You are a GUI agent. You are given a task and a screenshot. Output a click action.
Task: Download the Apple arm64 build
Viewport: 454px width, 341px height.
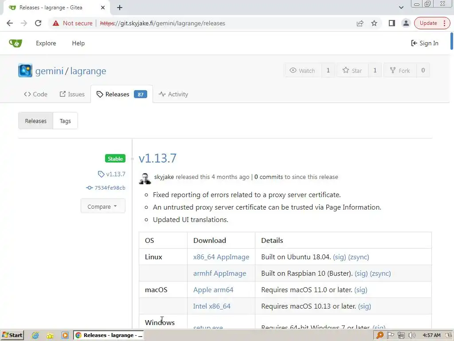point(213,289)
